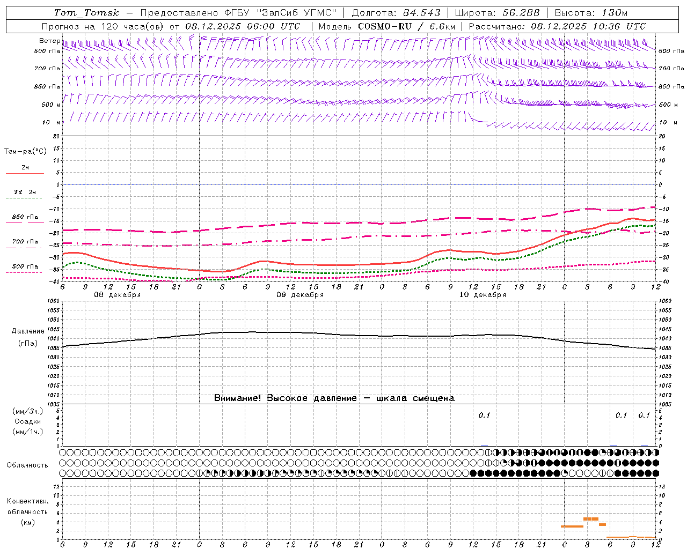Select the Высота: 130м elevation text
687x549 pixels.
[590, 13]
